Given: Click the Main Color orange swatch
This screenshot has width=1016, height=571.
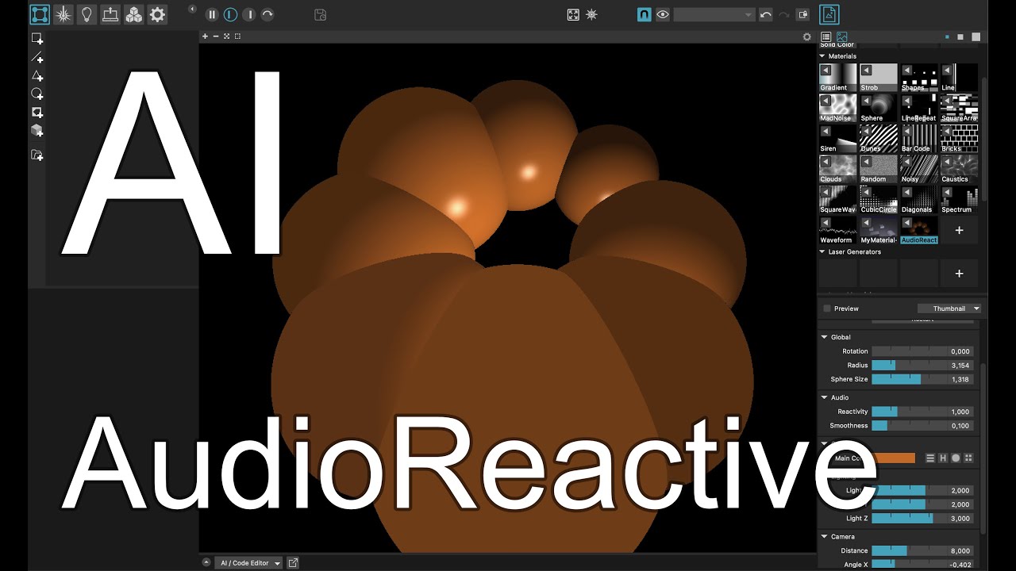Looking at the screenshot, I should 894,458.
